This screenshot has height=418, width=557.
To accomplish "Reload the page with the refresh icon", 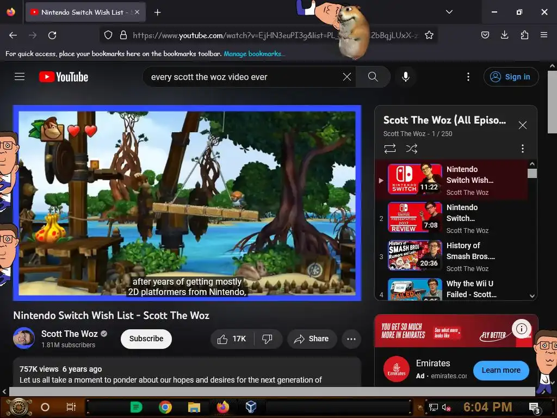I will pyautogui.click(x=52, y=35).
